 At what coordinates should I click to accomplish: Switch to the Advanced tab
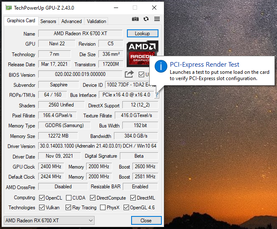71,21
